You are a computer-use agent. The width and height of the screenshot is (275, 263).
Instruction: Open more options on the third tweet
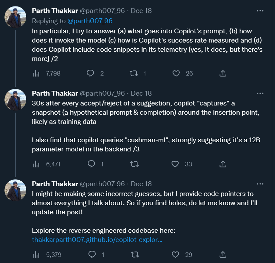click(x=260, y=184)
